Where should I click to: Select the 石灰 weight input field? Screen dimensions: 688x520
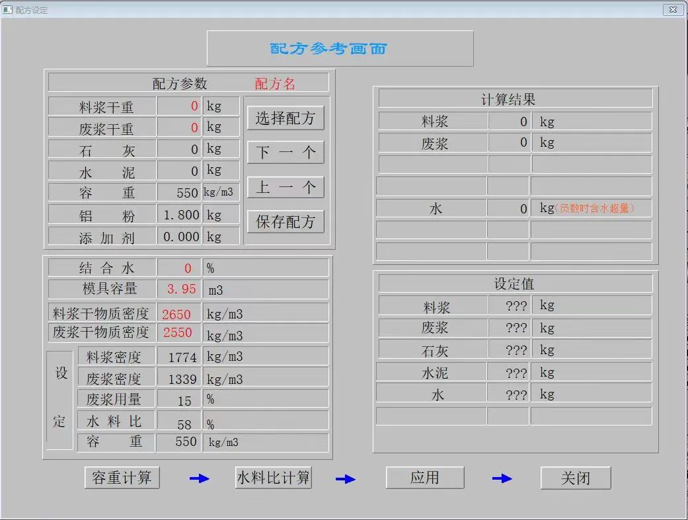tap(179, 149)
